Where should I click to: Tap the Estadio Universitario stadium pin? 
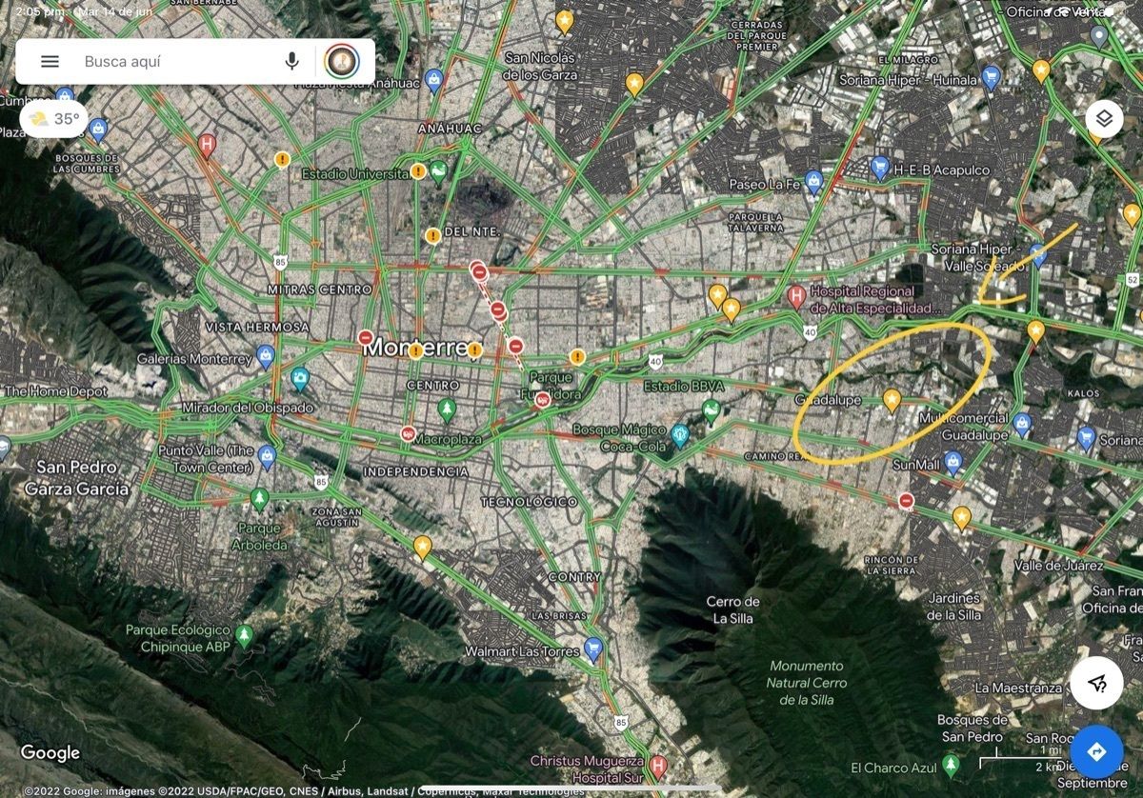click(x=439, y=172)
